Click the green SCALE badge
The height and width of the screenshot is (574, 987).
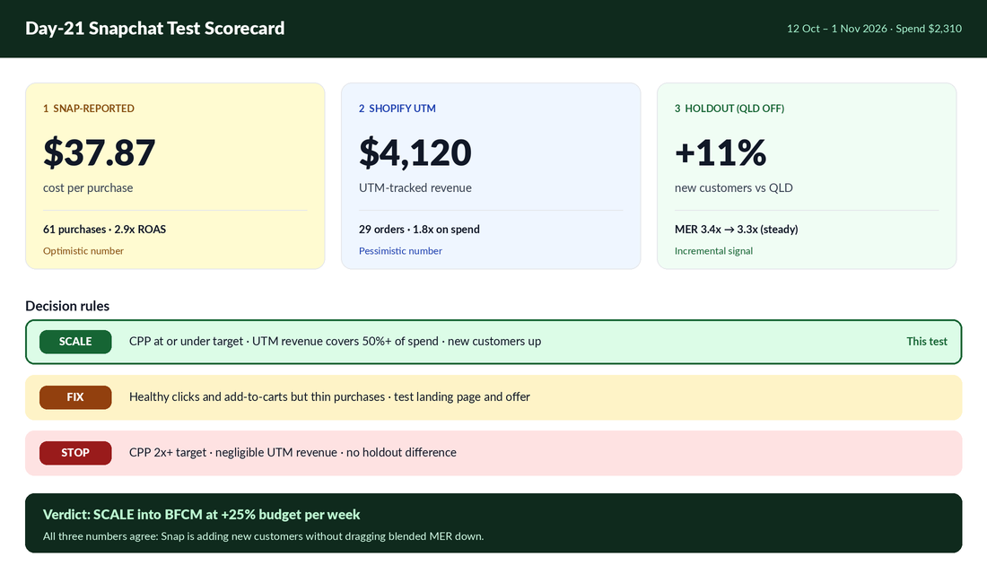coord(75,342)
